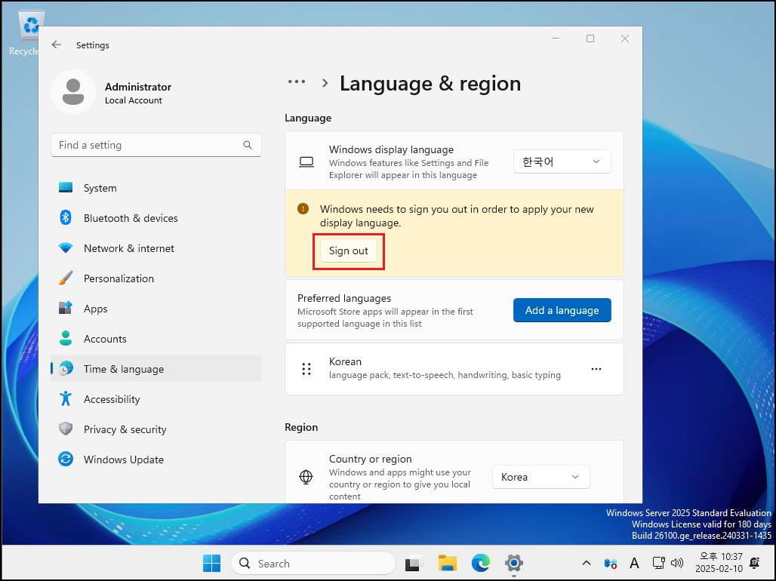Click the Settings gear taskbar icon
This screenshot has width=776, height=581.
coord(514,563)
